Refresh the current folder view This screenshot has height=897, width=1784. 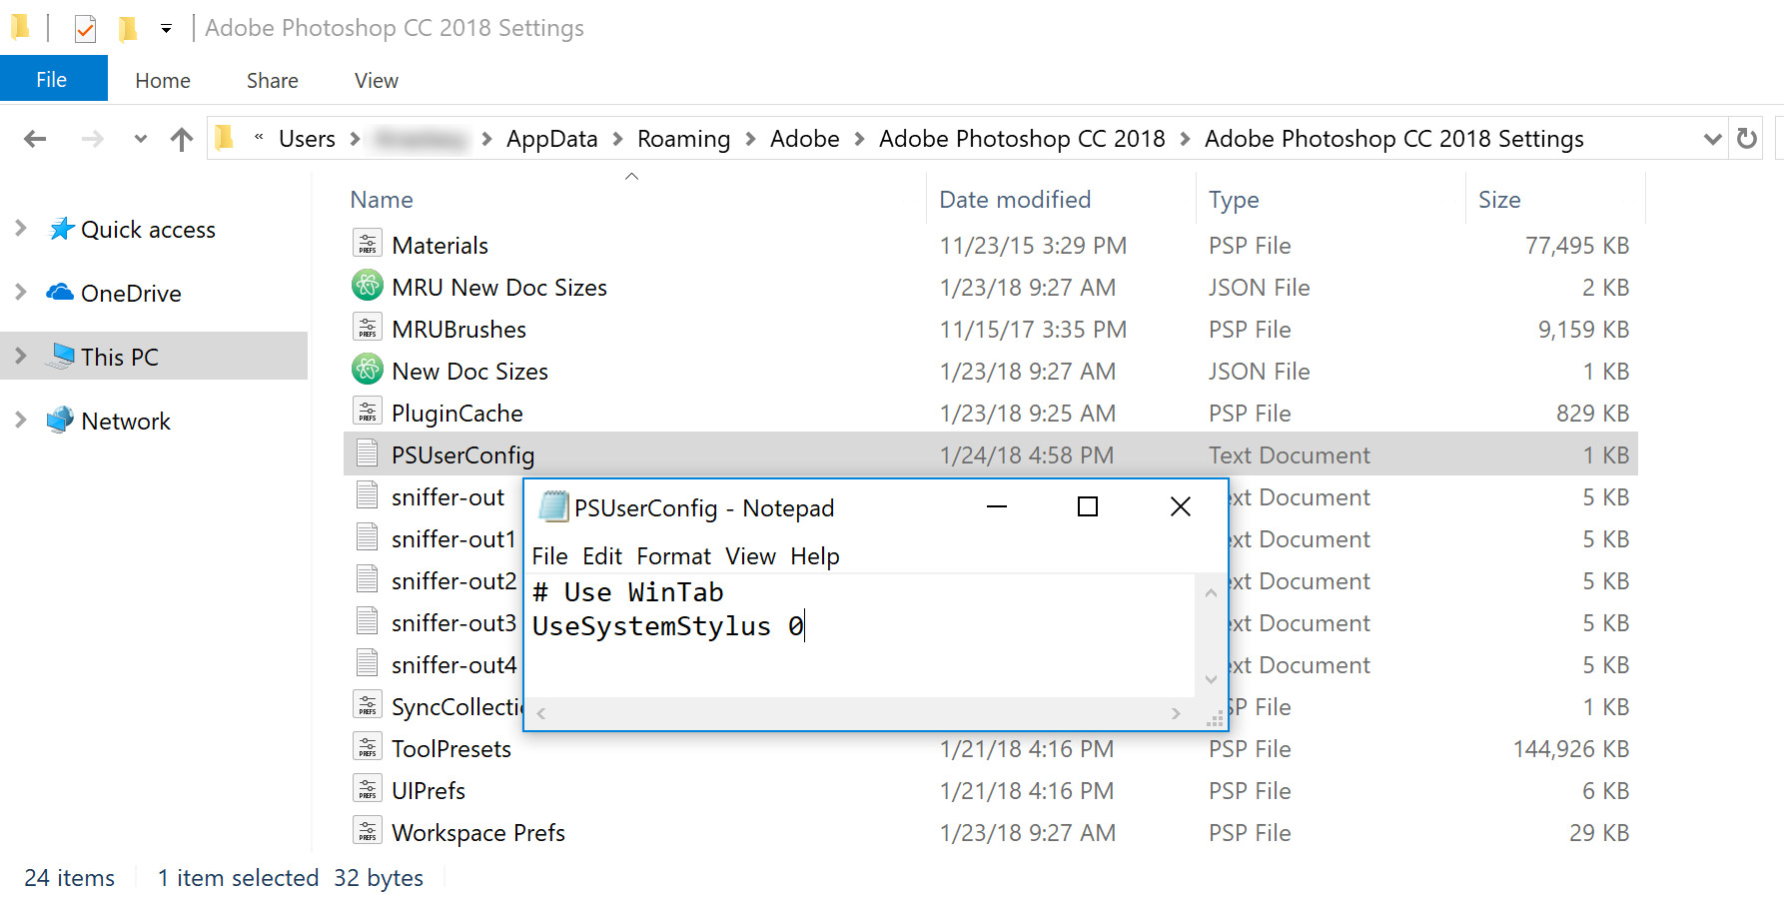click(1746, 138)
